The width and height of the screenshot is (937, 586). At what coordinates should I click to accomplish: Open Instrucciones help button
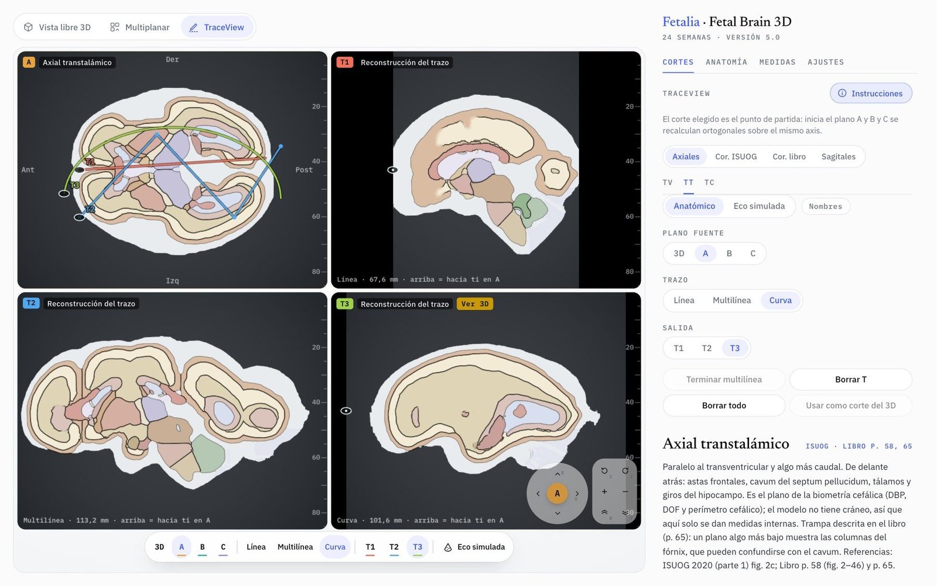(871, 93)
